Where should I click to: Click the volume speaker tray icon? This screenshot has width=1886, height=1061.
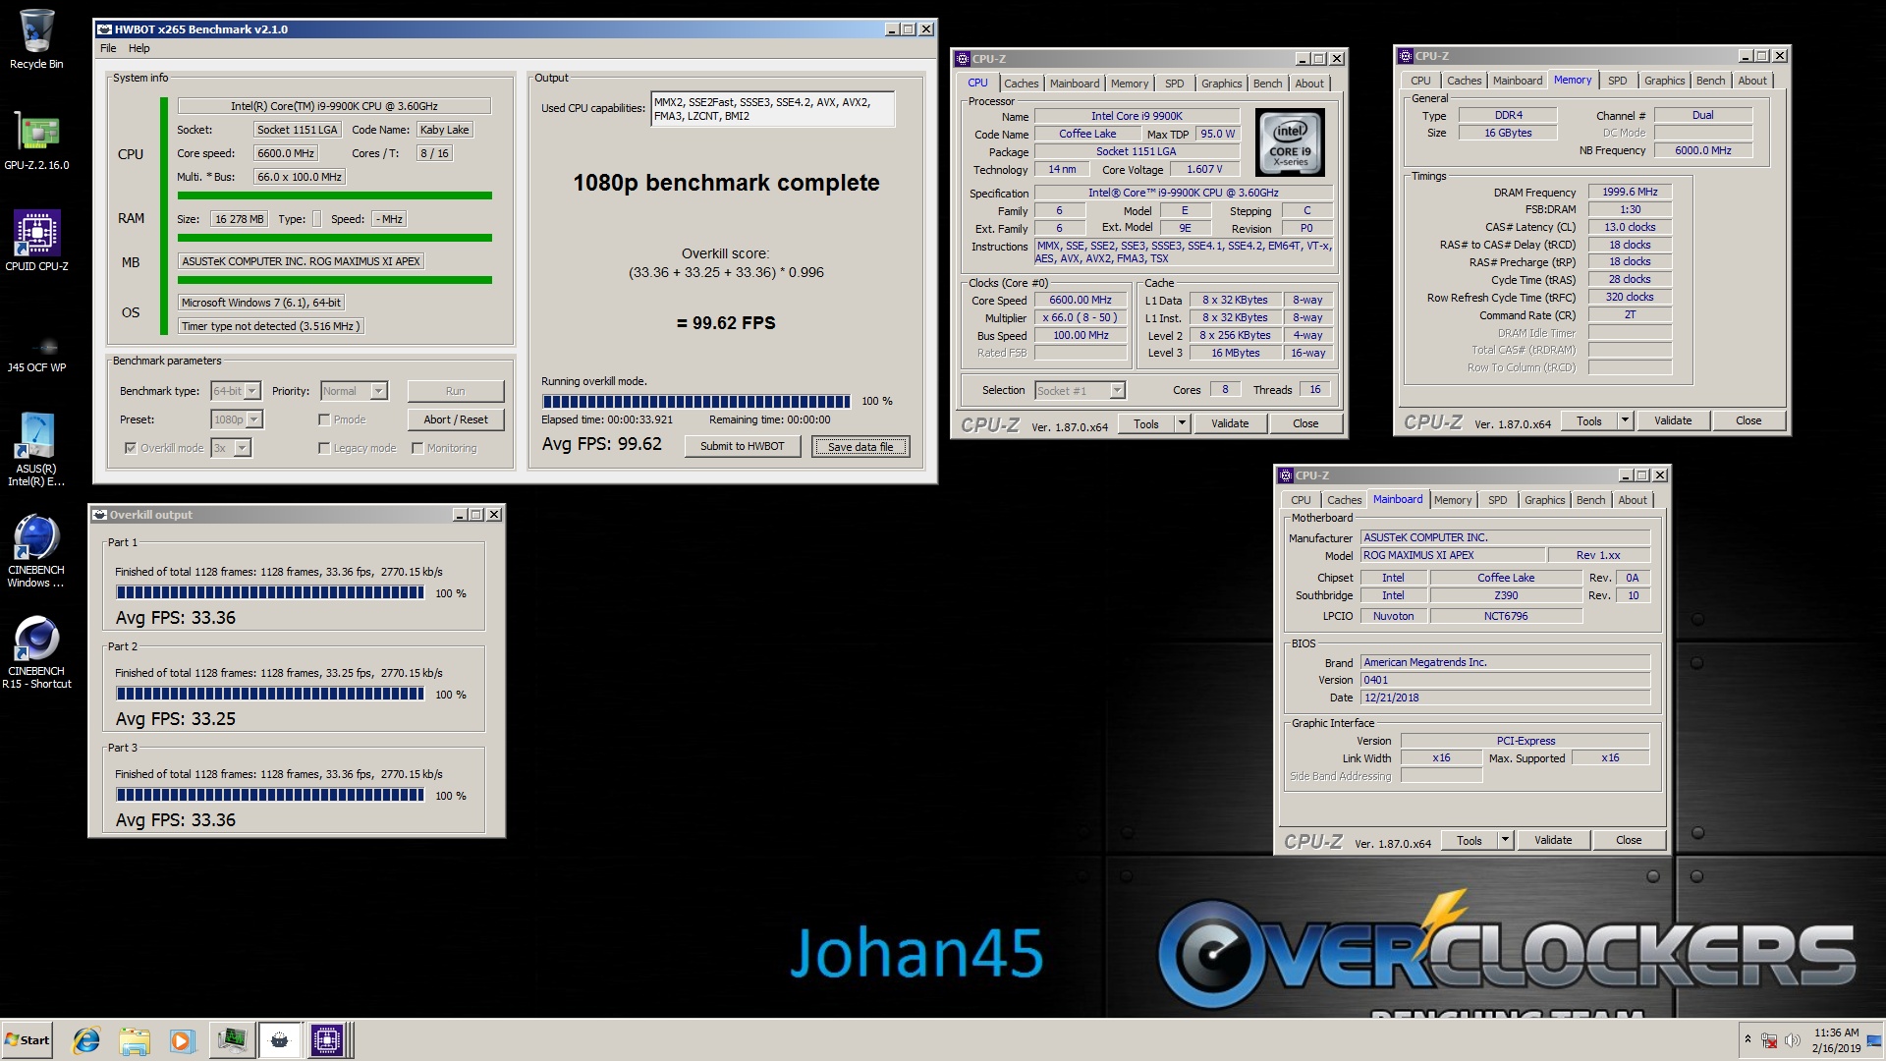1793,1040
